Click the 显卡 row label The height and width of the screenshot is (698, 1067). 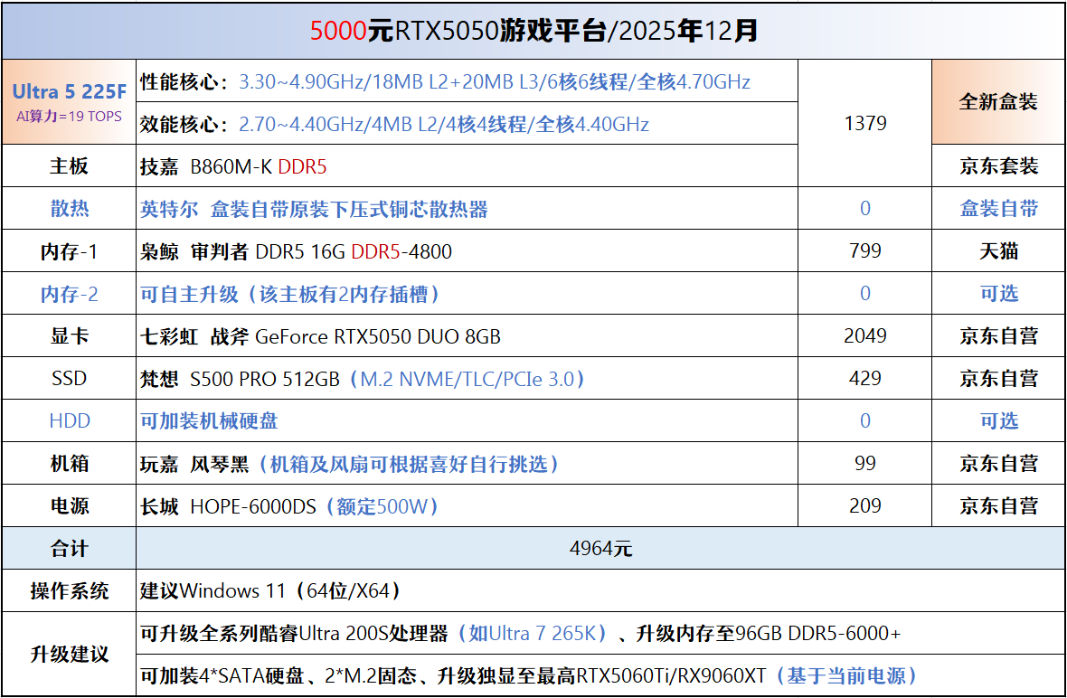point(70,336)
